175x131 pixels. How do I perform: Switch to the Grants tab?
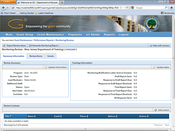point(51,56)
